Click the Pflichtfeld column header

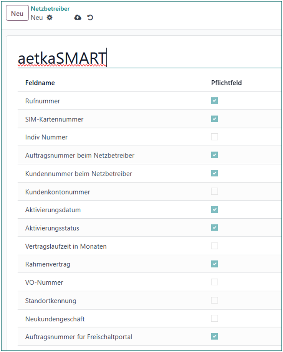coord(226,83)
